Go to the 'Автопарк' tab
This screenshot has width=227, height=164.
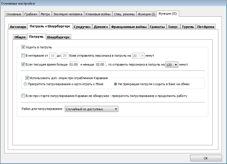[18, 27]
